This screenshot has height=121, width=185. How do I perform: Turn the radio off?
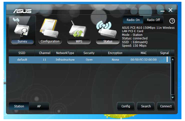[x=153, y=20]
